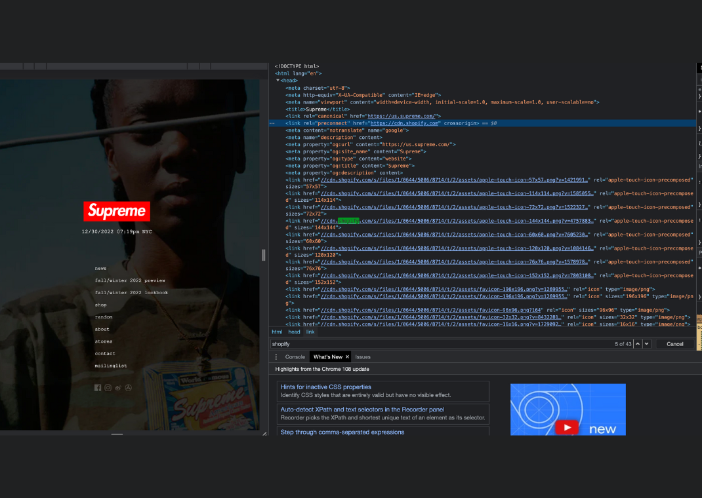Select the head breadcrumb item
The image size is (702, 498).
pyautogui.click(x=294, y=332)
